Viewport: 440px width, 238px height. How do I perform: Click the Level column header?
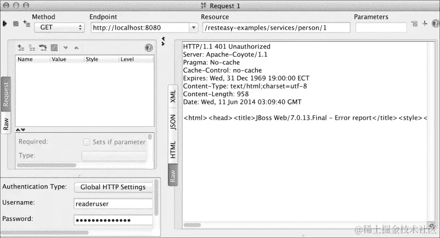tap(136, 59)
